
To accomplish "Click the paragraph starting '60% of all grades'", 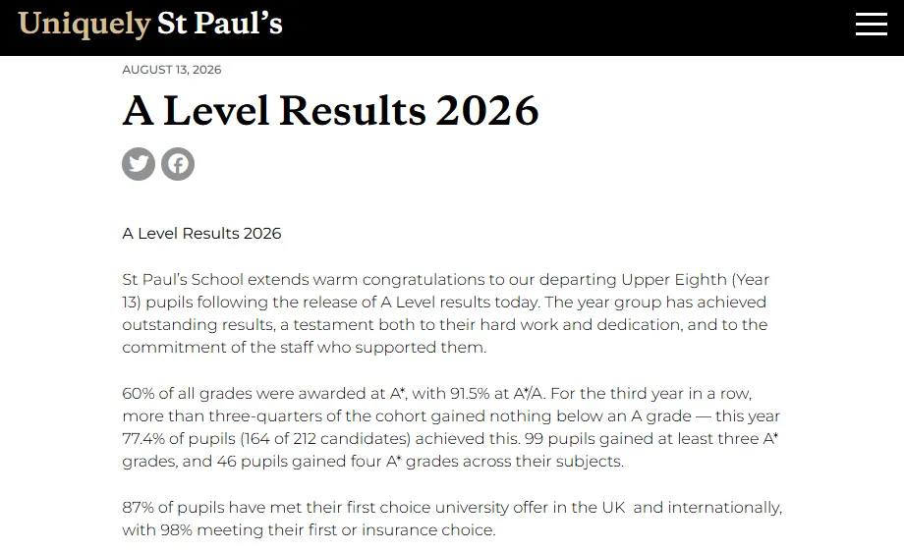I will (451, 427).
